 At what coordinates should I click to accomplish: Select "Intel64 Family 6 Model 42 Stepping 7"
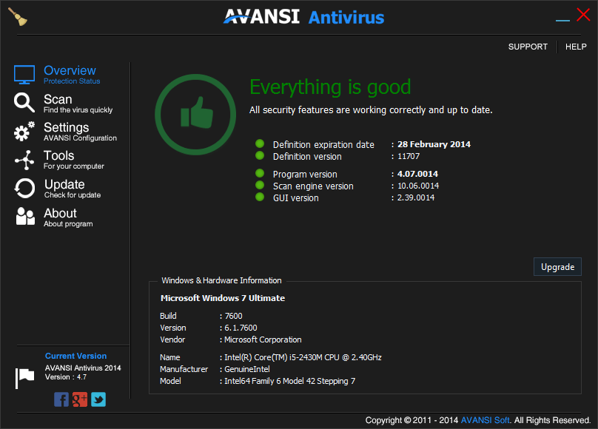[x=290, y=381]
